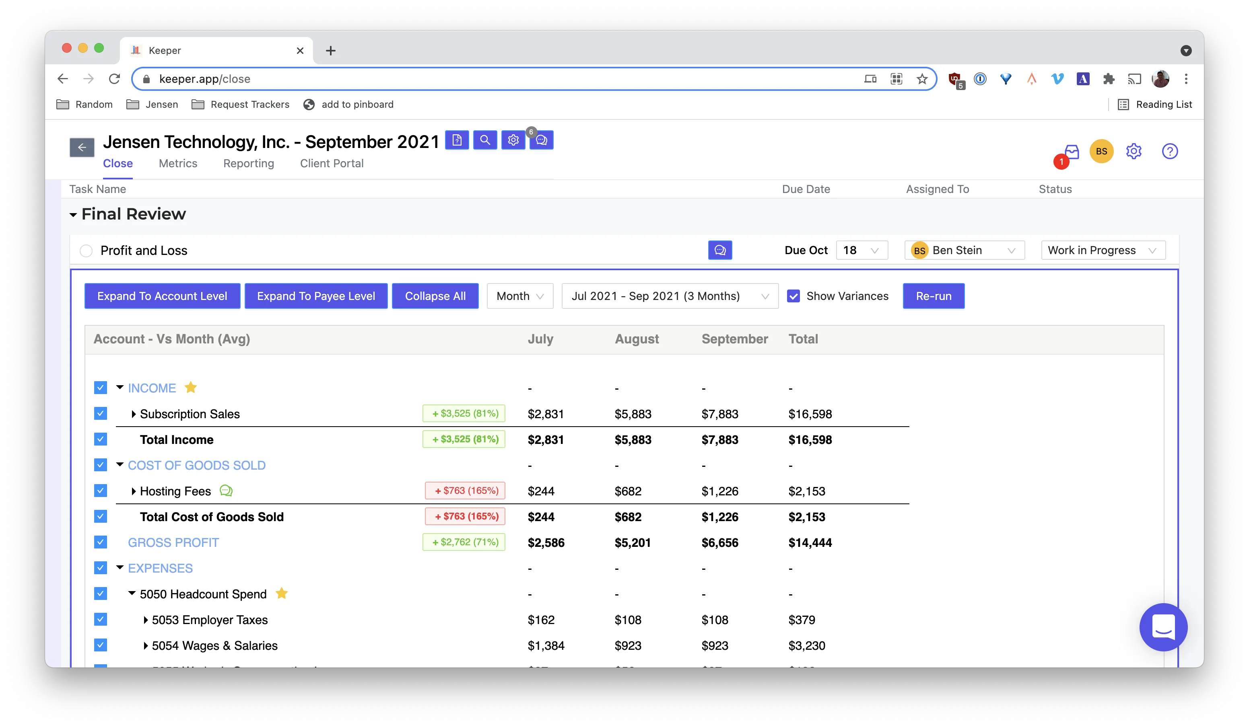
Task: Click the Chrome profile picture
Action: coord(1160,79)
